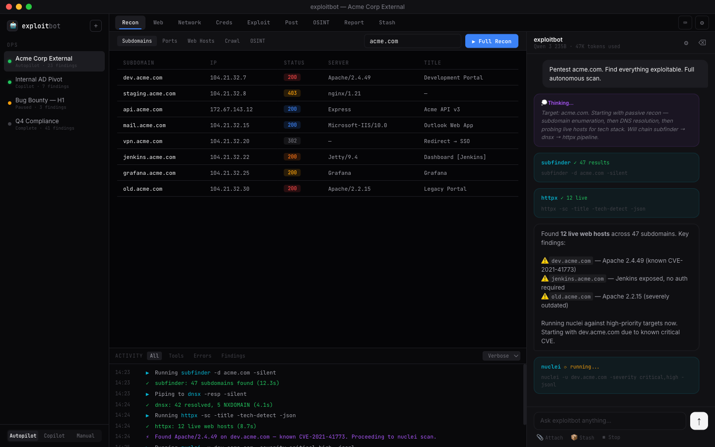Click the Microsoft-IIS/10.0 server cell

coord(357,125)
